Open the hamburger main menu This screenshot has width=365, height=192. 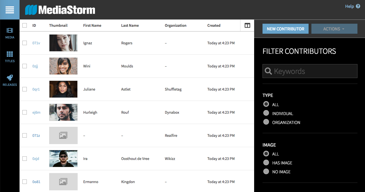point(10,10)
